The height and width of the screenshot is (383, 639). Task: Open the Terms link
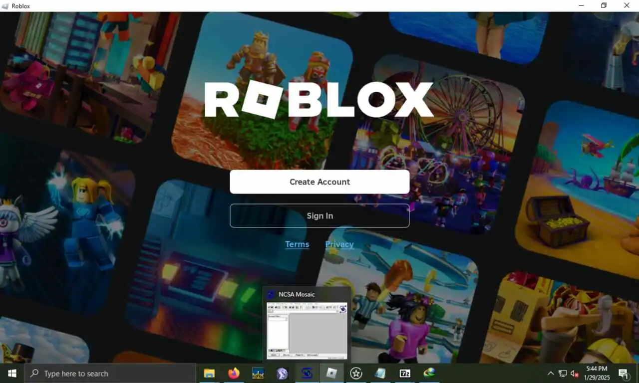click(x=297, y=244)
